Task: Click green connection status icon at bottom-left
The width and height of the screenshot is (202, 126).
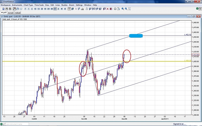Action: [x=1, y=124]
